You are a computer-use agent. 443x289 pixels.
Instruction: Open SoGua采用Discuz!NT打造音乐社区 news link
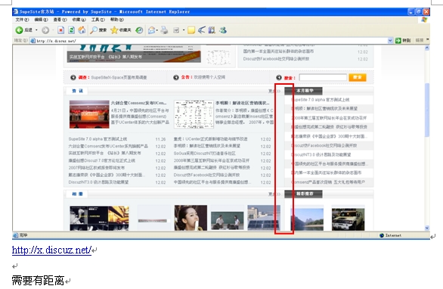(205, 154)
